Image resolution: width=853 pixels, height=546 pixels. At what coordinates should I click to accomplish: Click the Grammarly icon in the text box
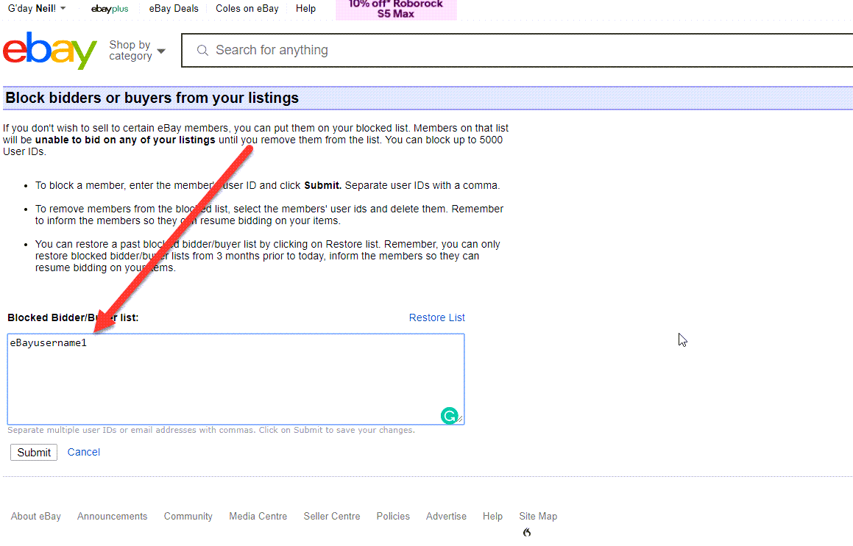449,416
